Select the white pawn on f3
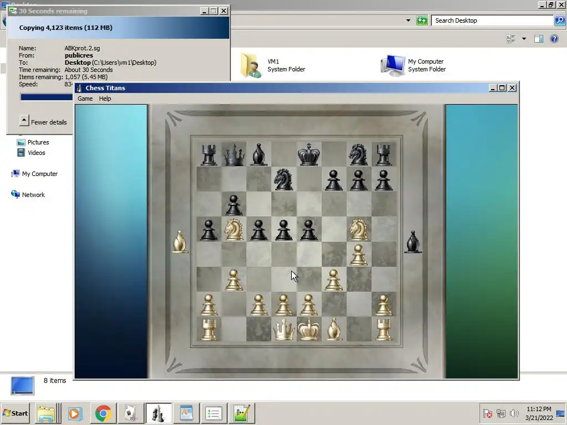 click(333, 279)
